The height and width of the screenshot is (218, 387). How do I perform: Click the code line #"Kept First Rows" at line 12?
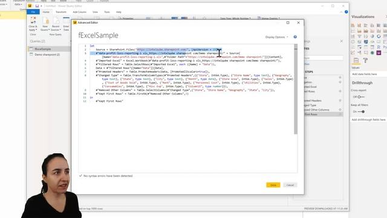pos(109,101)
